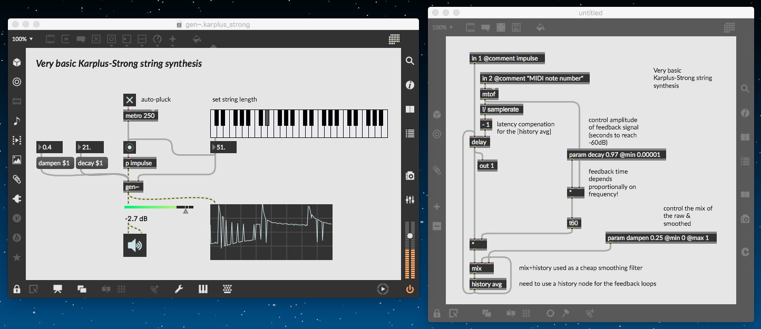Open the paperclip snippets icon in karplus_strong window
Image resolution: width=761 pixels, height=329 pixels.
click(x=17, y=180)
